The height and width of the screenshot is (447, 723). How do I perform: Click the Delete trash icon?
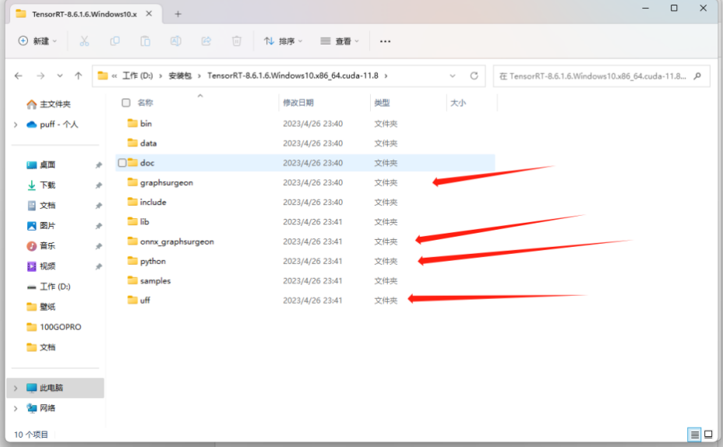click(x=237, y=41)
